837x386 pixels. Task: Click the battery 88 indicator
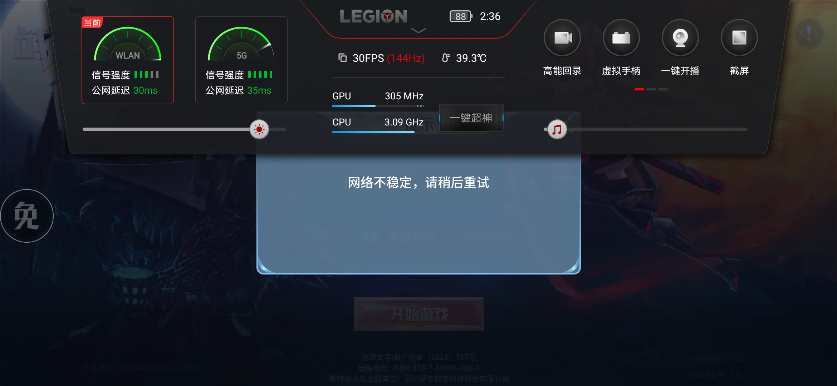coord(461,16)
